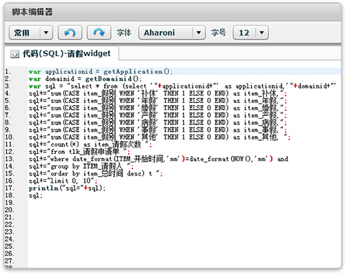This screenshot has height=274, width=346.
Task: Click line number 13 in the gutter
Action: 9,159
